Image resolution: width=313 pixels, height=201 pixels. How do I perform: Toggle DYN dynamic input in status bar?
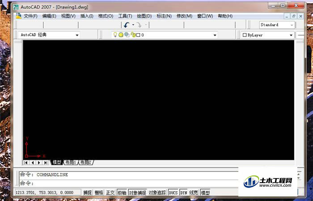(183, 192)
